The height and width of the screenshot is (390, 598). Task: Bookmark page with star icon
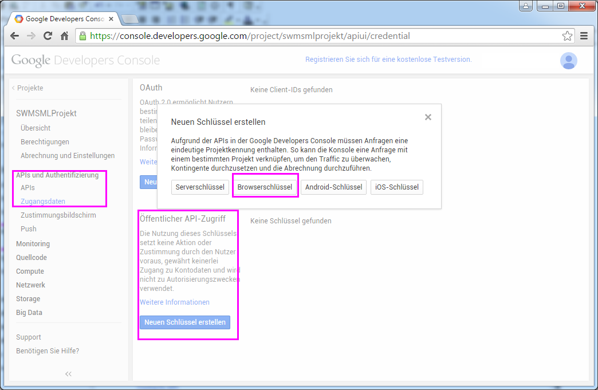click(x=567, y=36)
